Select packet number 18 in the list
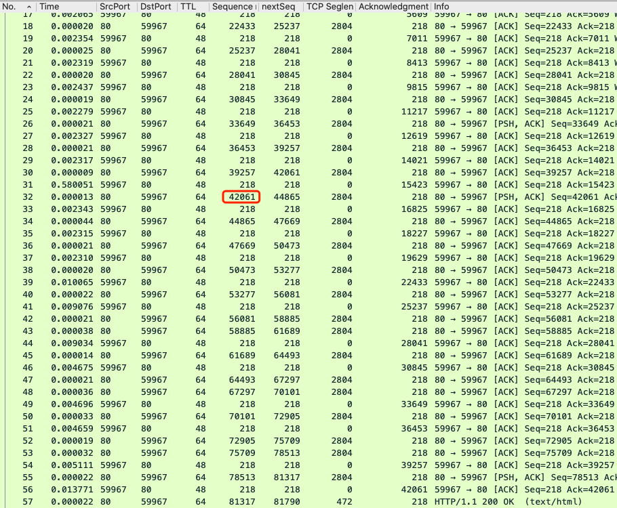Image resolution: width=617 pixels, height=508 pixels. [27, 26]
